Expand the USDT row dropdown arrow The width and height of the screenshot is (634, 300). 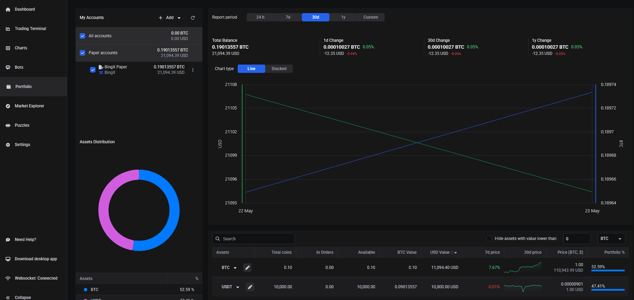click(x=238, y=287)
